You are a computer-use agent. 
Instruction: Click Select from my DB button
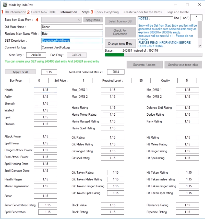pos(120,21)
